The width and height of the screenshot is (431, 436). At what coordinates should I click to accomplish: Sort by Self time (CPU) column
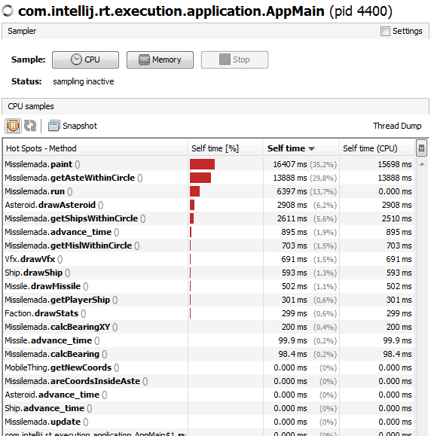coord(377,148)
